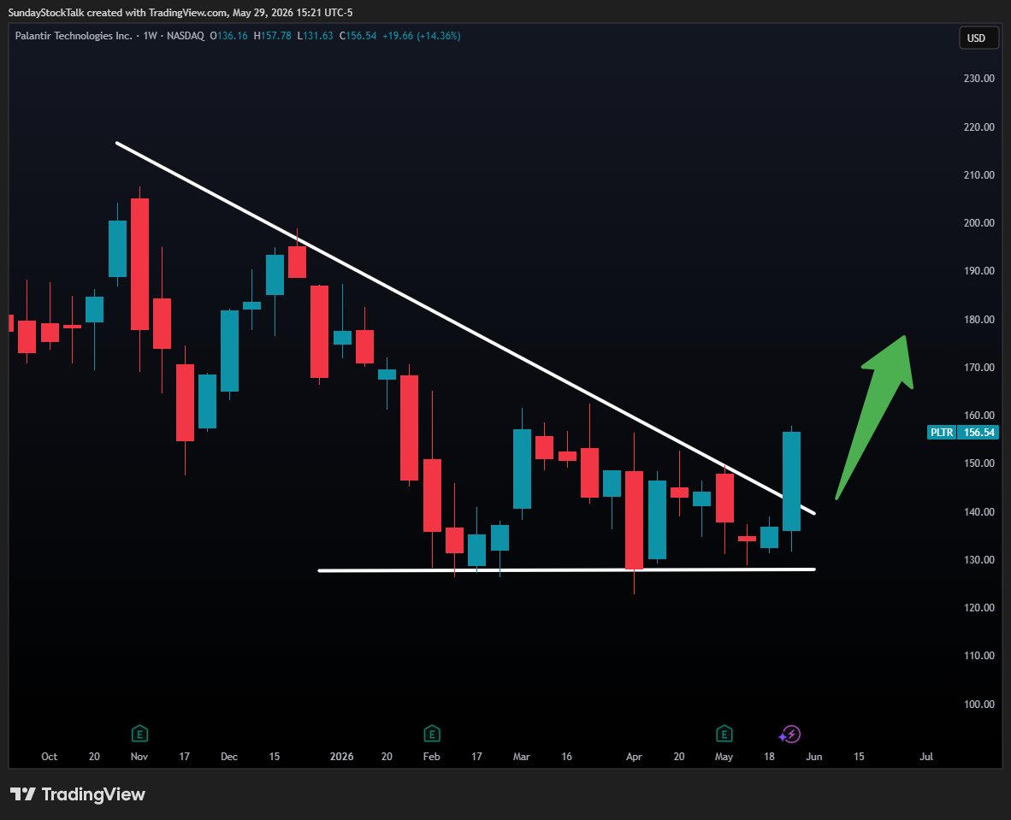The height and width of the screenshot is (820, 1011).
Task: Click the 1W interval label in header
Action: point(151,36)
